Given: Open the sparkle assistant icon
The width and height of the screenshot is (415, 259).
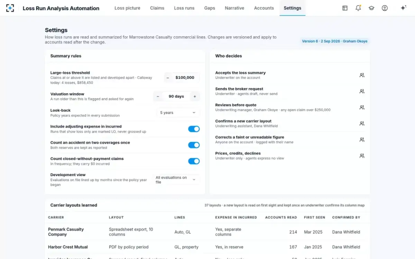Looking at the screenshot, I should point(403,8).
